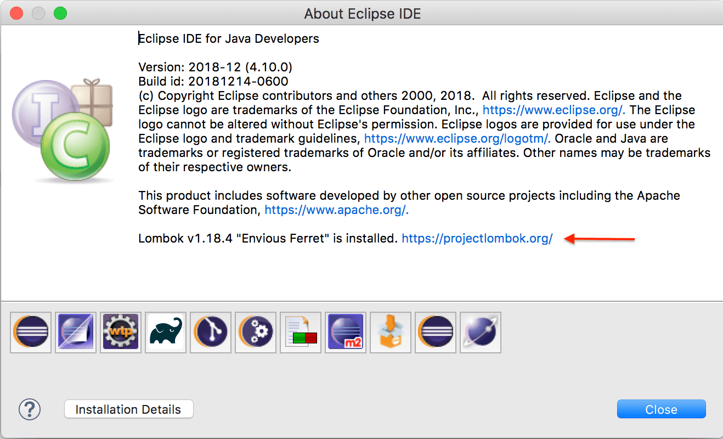Click the blue Close button
This screenshot has height=439, width=723.
[x=661, y=409]
